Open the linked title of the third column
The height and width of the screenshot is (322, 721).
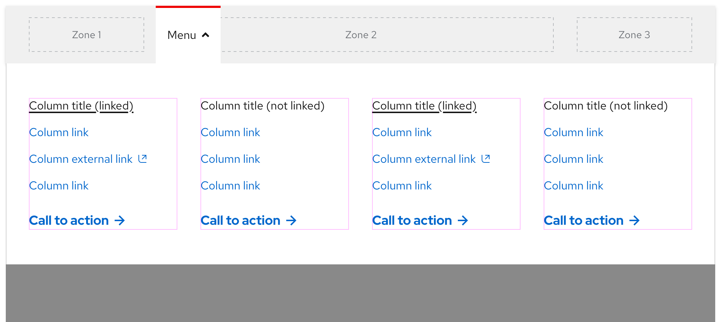pos(424,106)
